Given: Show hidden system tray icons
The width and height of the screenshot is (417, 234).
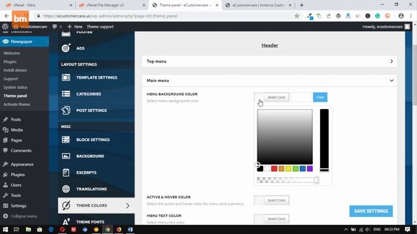Looking at the screenshot, I should click(346, 229).
